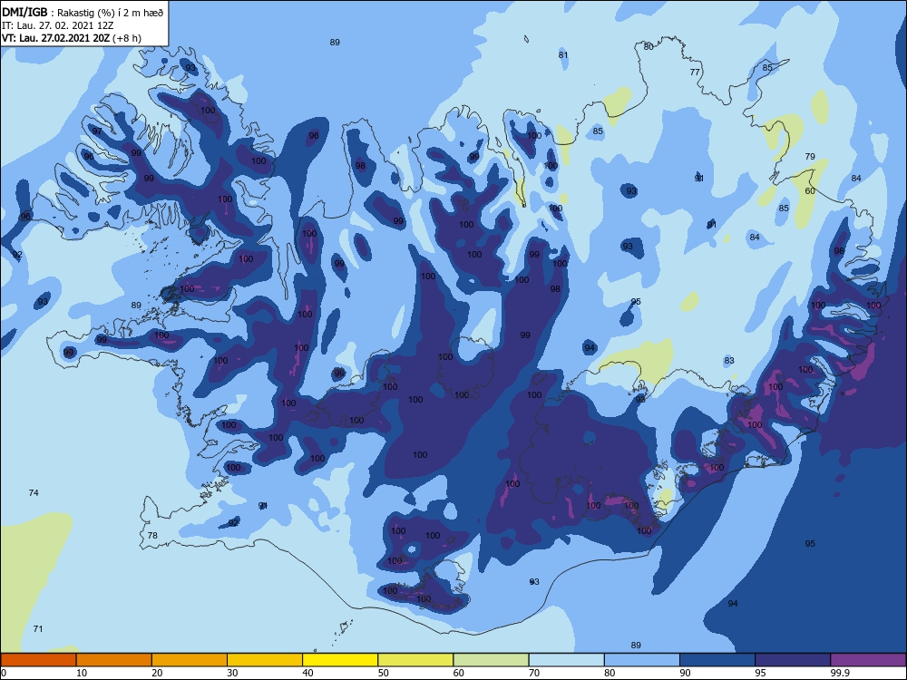The height and width of the screenshot is (680, 907).
Task: Select the dark blue 90–95 legend swatch
Action: 717,660
